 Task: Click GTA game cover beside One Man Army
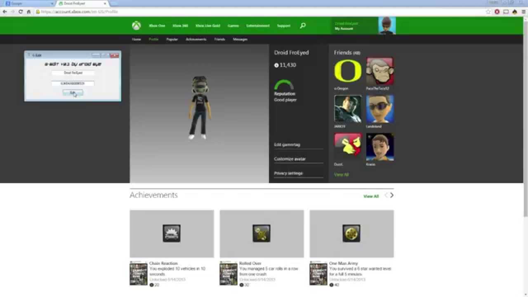click(318, 273)
